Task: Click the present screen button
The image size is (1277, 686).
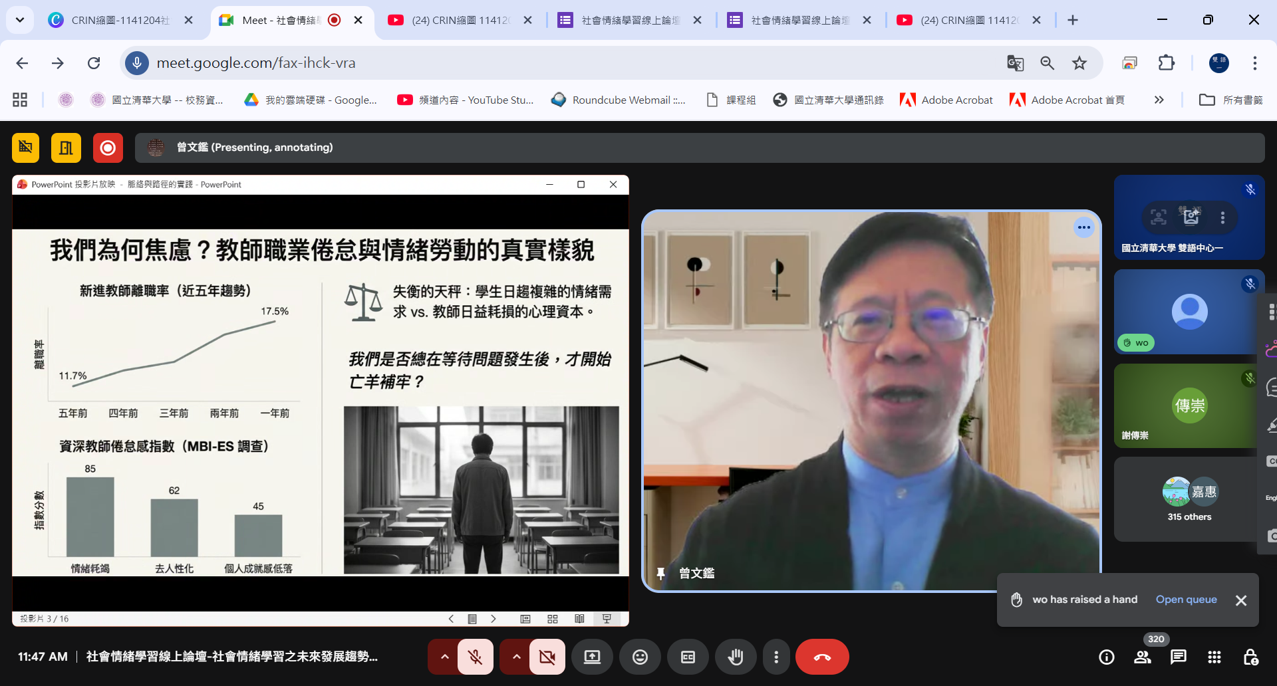Action: [592, 657]
